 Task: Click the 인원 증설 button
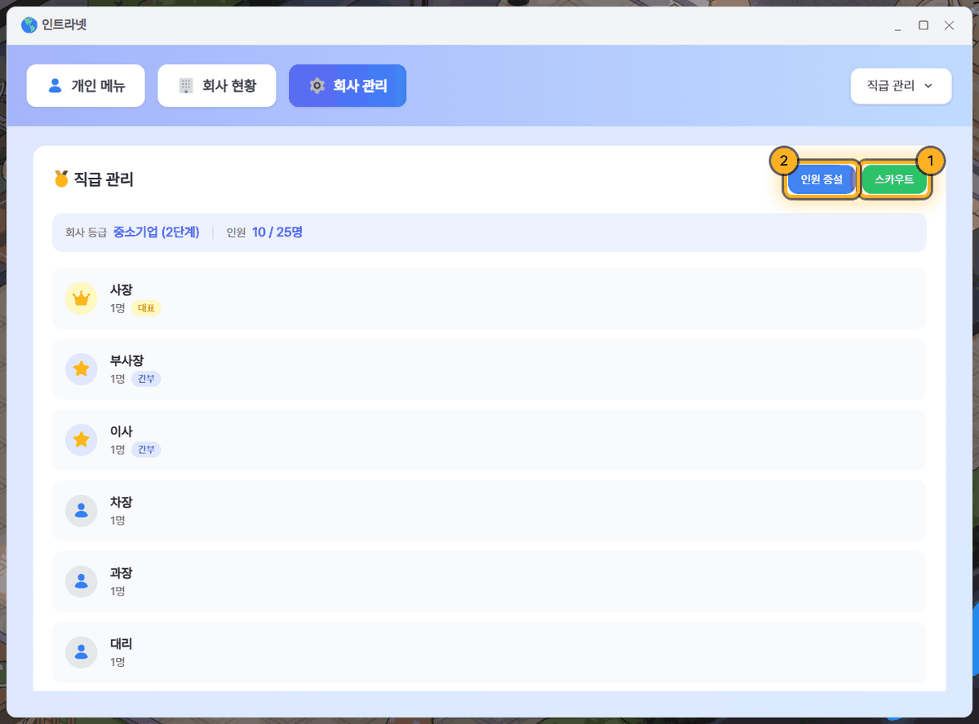822,179
